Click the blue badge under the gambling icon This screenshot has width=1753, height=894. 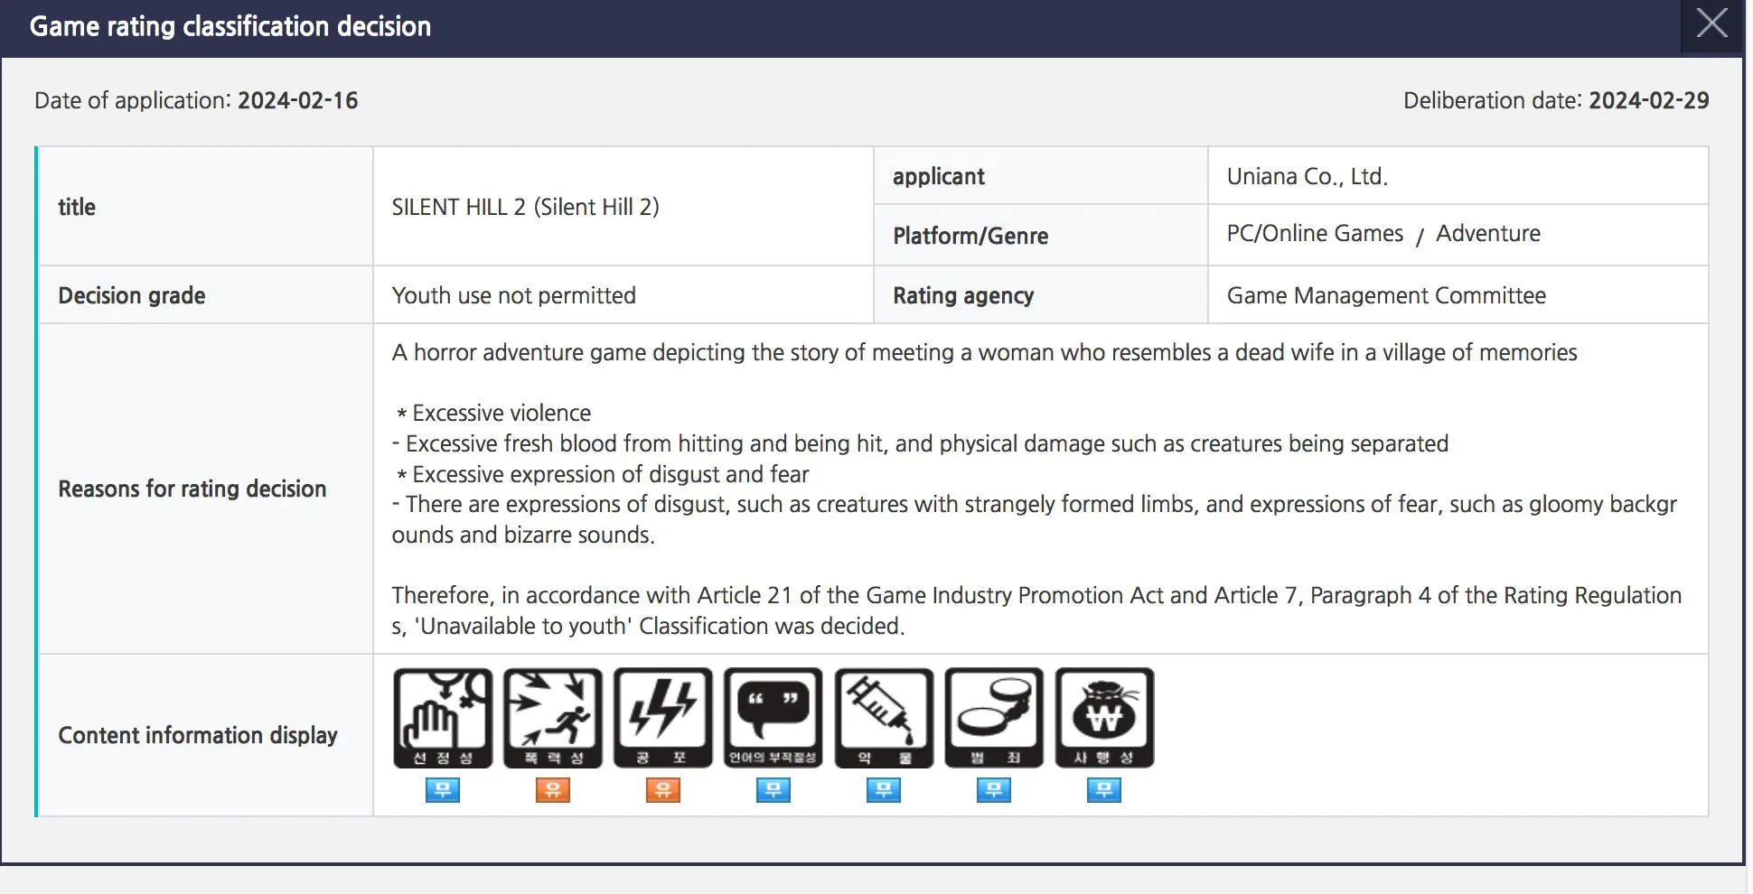click(1104, 790)
